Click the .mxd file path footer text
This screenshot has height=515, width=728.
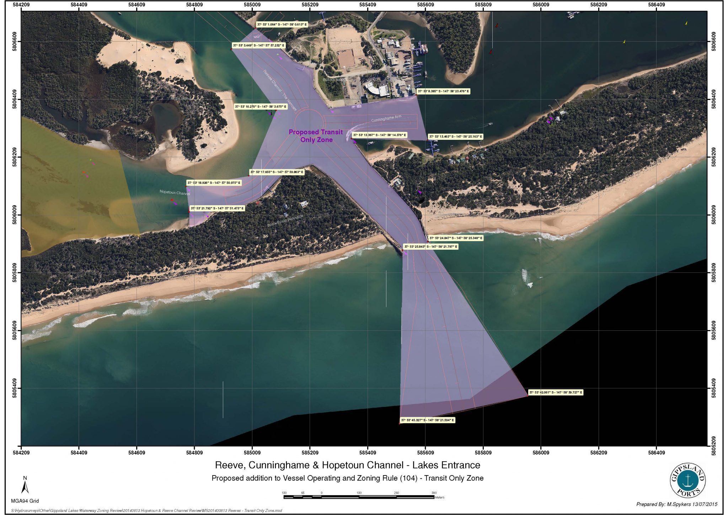pyautogui.click(x=146, y=510)
